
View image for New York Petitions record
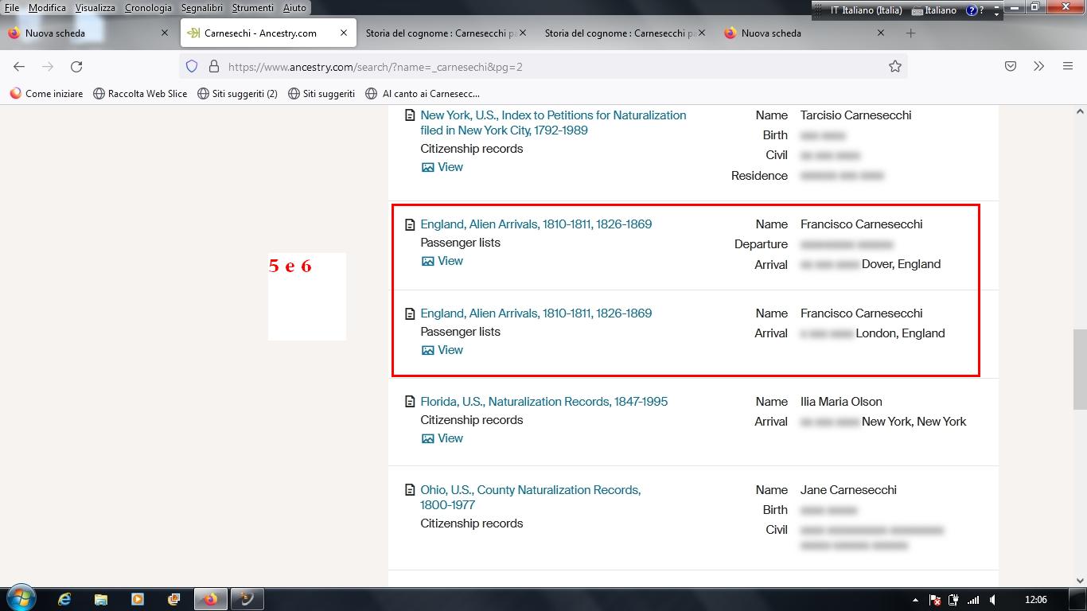(442, 167)
